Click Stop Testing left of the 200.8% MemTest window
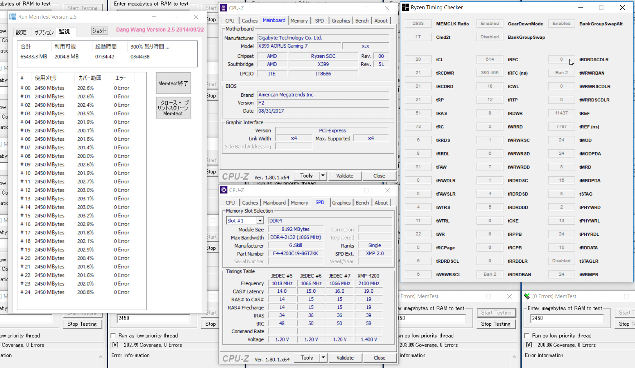The height and width of the screenshot is (368, 635). click(x=496, y=324)
